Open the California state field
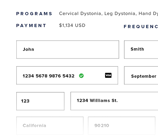The image size is (158, 139). [50, 126]
